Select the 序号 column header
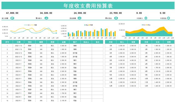The height and width of the screenshot is (102, 175). (x=7, y=42)
